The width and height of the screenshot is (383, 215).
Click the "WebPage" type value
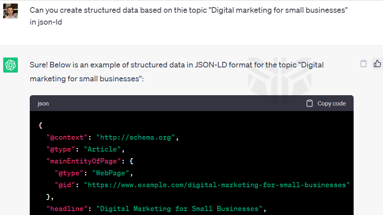110,173
